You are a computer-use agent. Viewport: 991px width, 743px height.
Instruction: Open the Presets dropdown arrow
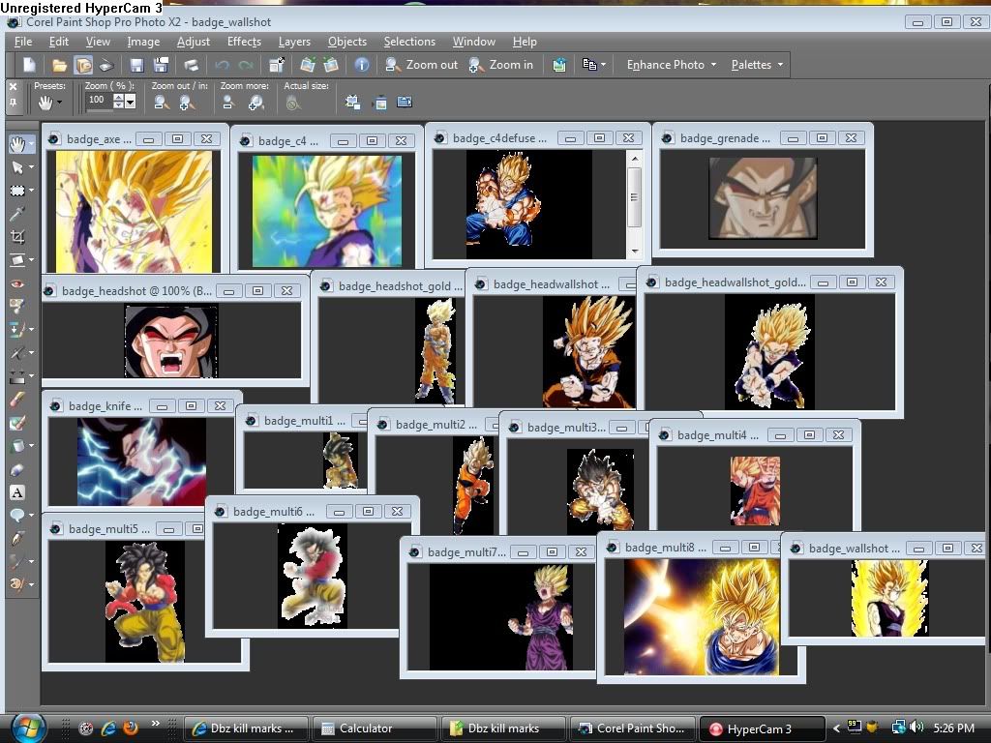pyautogui.click(x=59, y=102)
